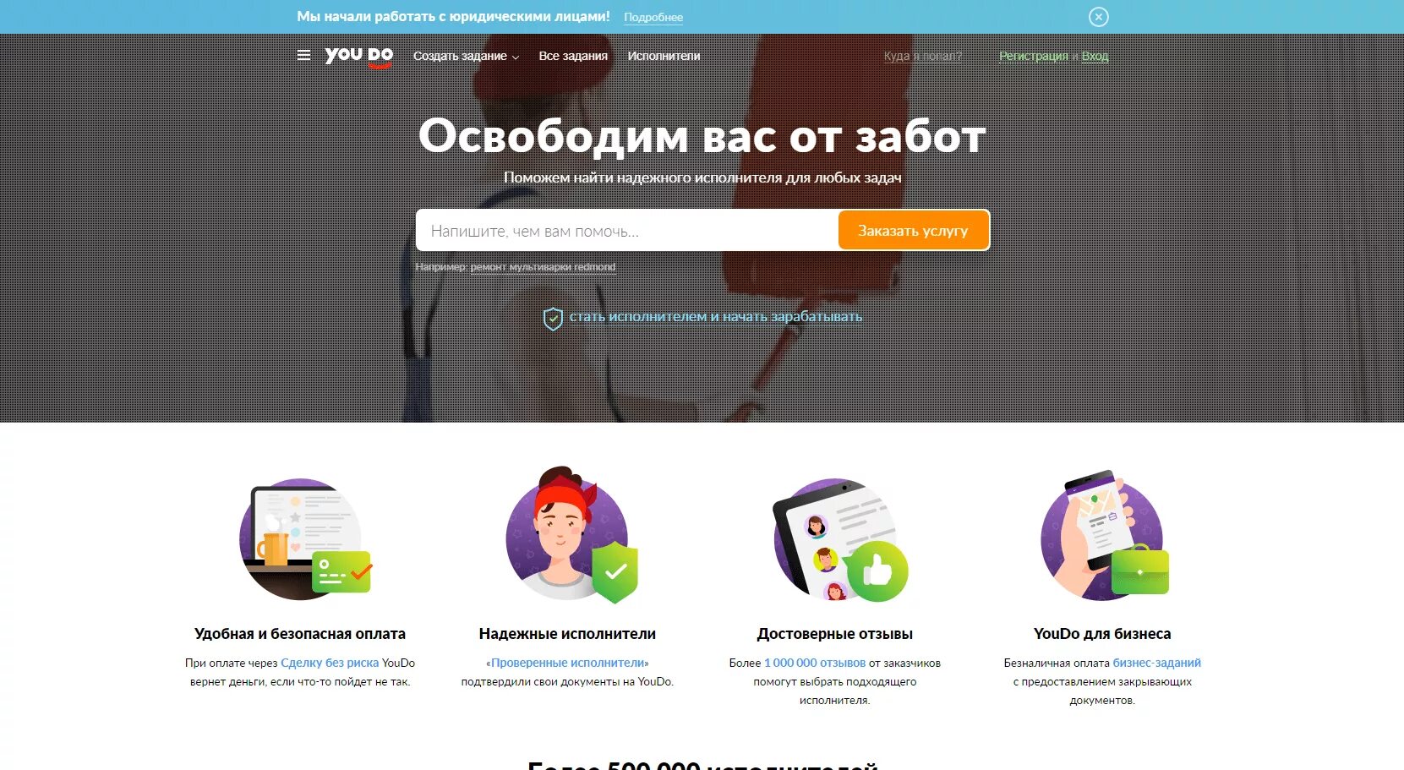Click the YouDo for business phone illustration
This screenshot has width=1404, height=770.
1105,535
